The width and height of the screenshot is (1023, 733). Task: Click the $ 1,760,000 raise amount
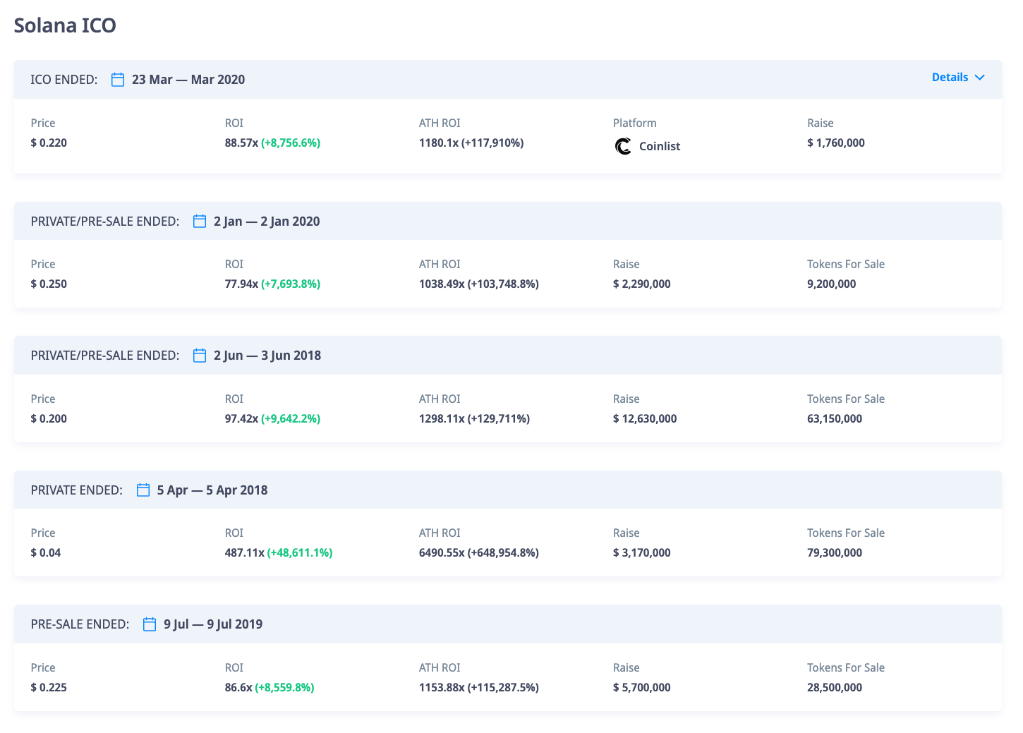click(x=836, y=143)
